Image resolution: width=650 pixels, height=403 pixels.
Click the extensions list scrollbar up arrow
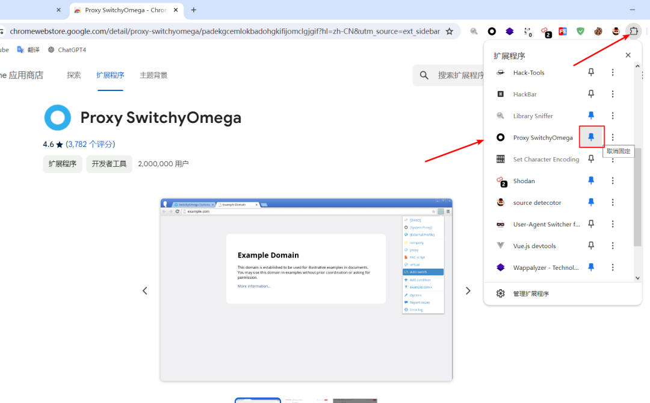637,66
